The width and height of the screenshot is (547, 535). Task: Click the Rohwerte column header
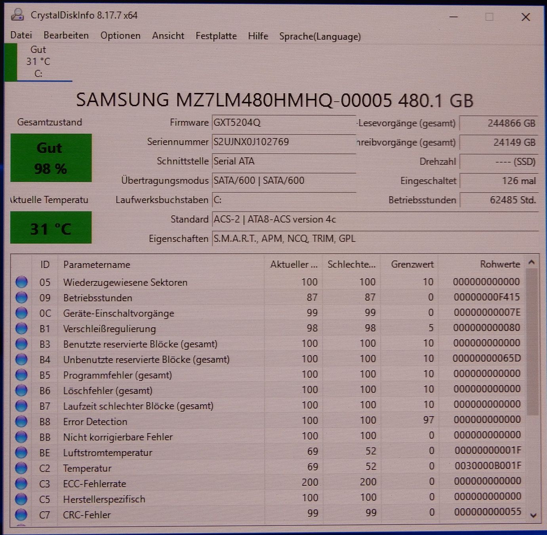click(x=482, y=264)
